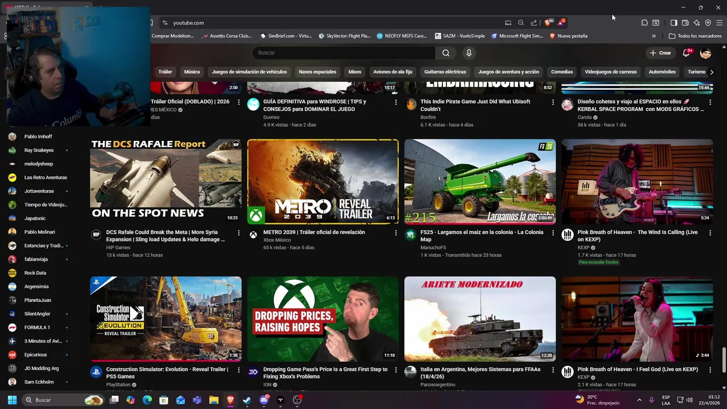Image resolution: width=727 pixels, height=409 pixels.
Task: Click the Windows taskbar Buscar search box
Action: point(64,400)
